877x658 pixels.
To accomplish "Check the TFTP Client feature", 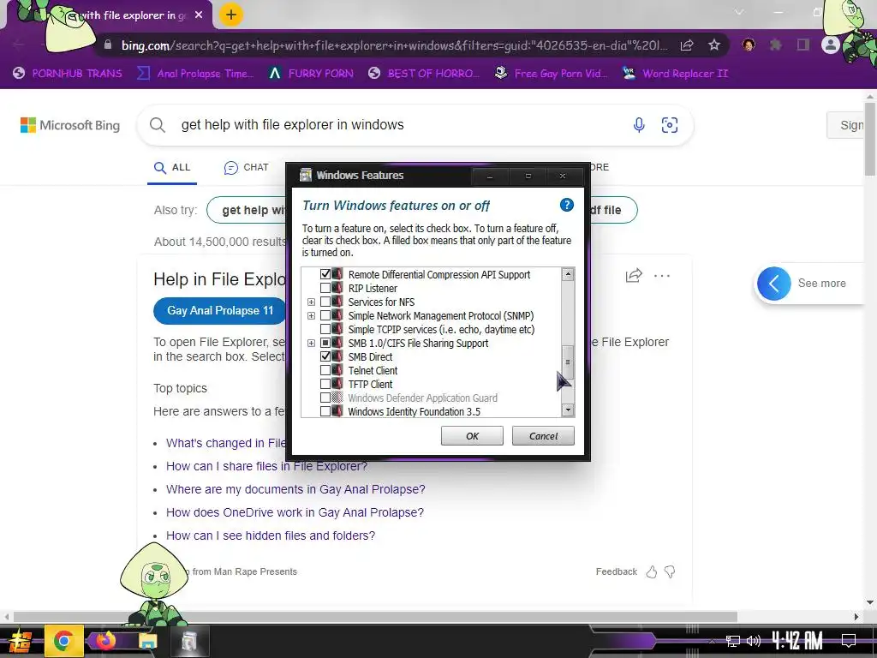I will click(x=325, y=384).
